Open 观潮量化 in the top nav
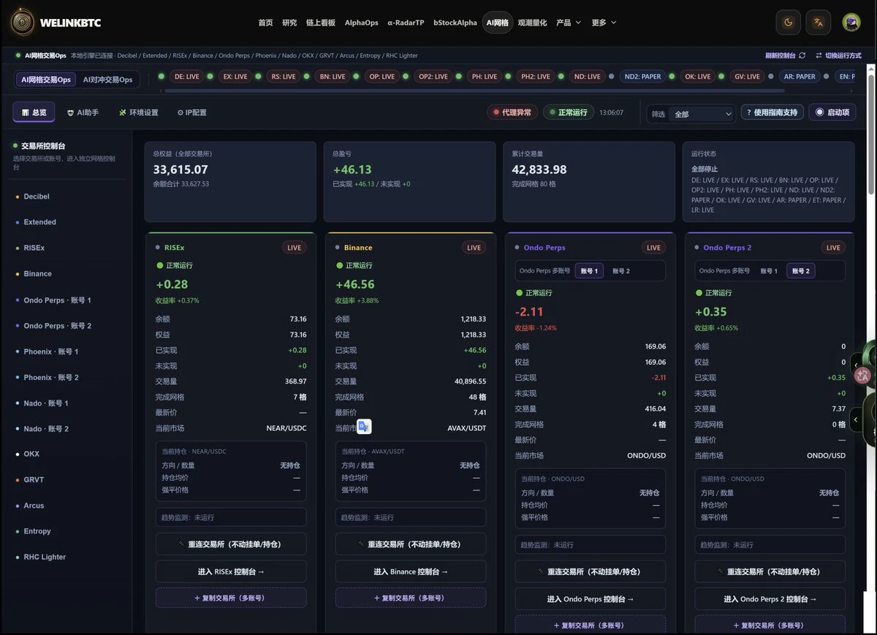Image resolution: width=877 pixels, height=635 pixels. tap(532, 23)
